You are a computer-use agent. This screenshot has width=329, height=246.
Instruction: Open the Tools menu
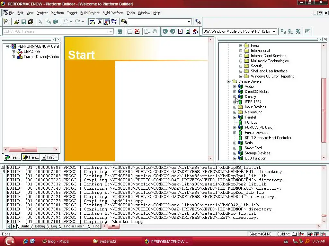click(x=130, y=13)
